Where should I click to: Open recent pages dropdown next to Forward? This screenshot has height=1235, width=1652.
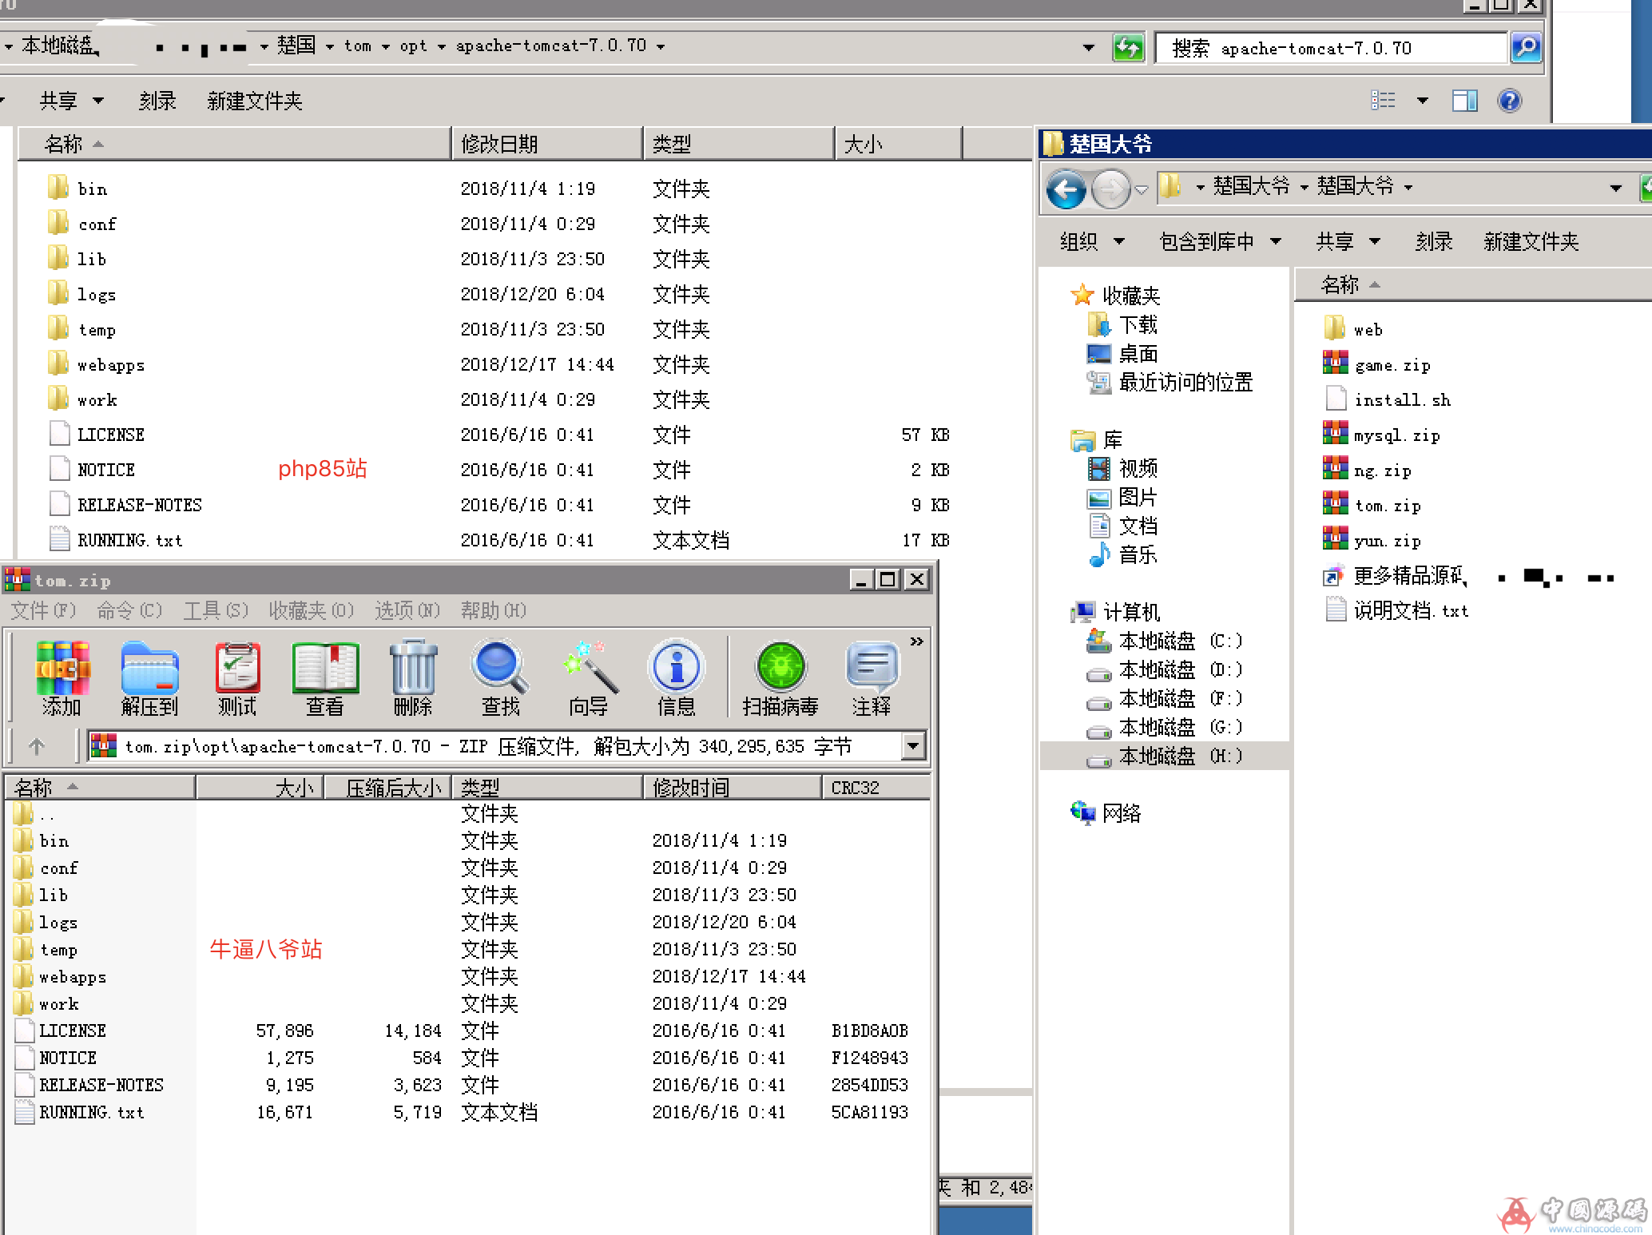pyautogui.click(x=1142, y=190)
